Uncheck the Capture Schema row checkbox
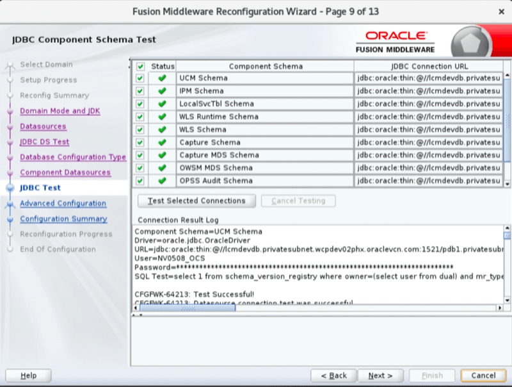This screenshot has width=512, height=387. [140, 142]
